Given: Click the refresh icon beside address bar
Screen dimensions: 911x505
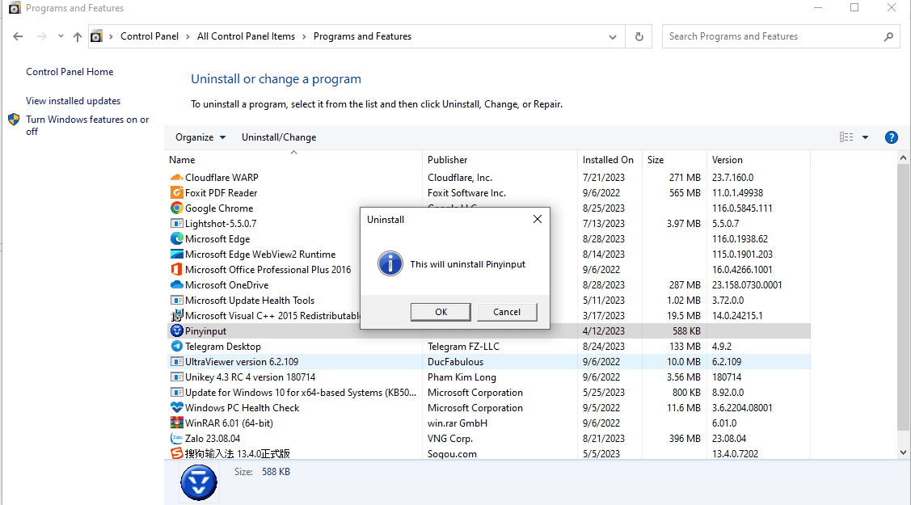Looking at the screenshot, I should 639,36.
